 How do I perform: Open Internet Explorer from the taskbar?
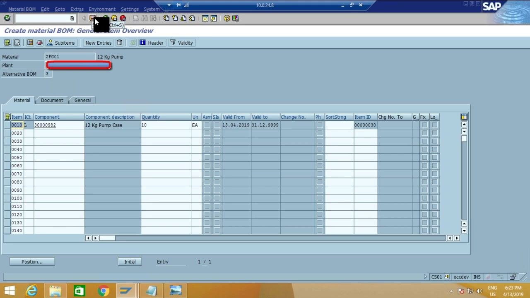click(x=31, y=291)
